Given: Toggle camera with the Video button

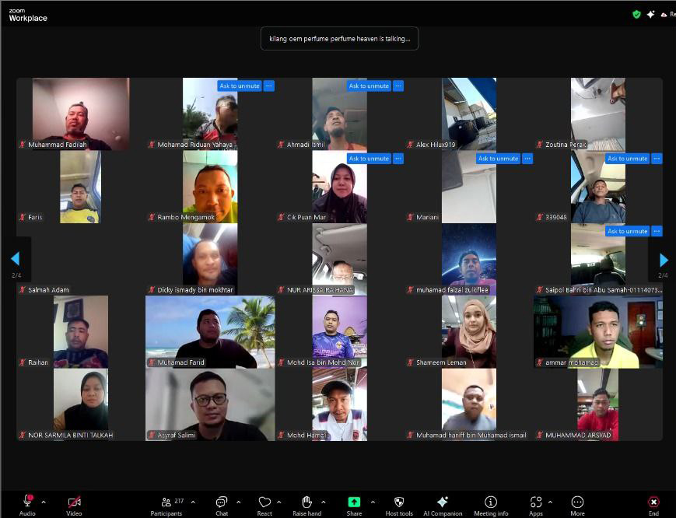Looking at the screenshot, I should click(x=74, y=503).
